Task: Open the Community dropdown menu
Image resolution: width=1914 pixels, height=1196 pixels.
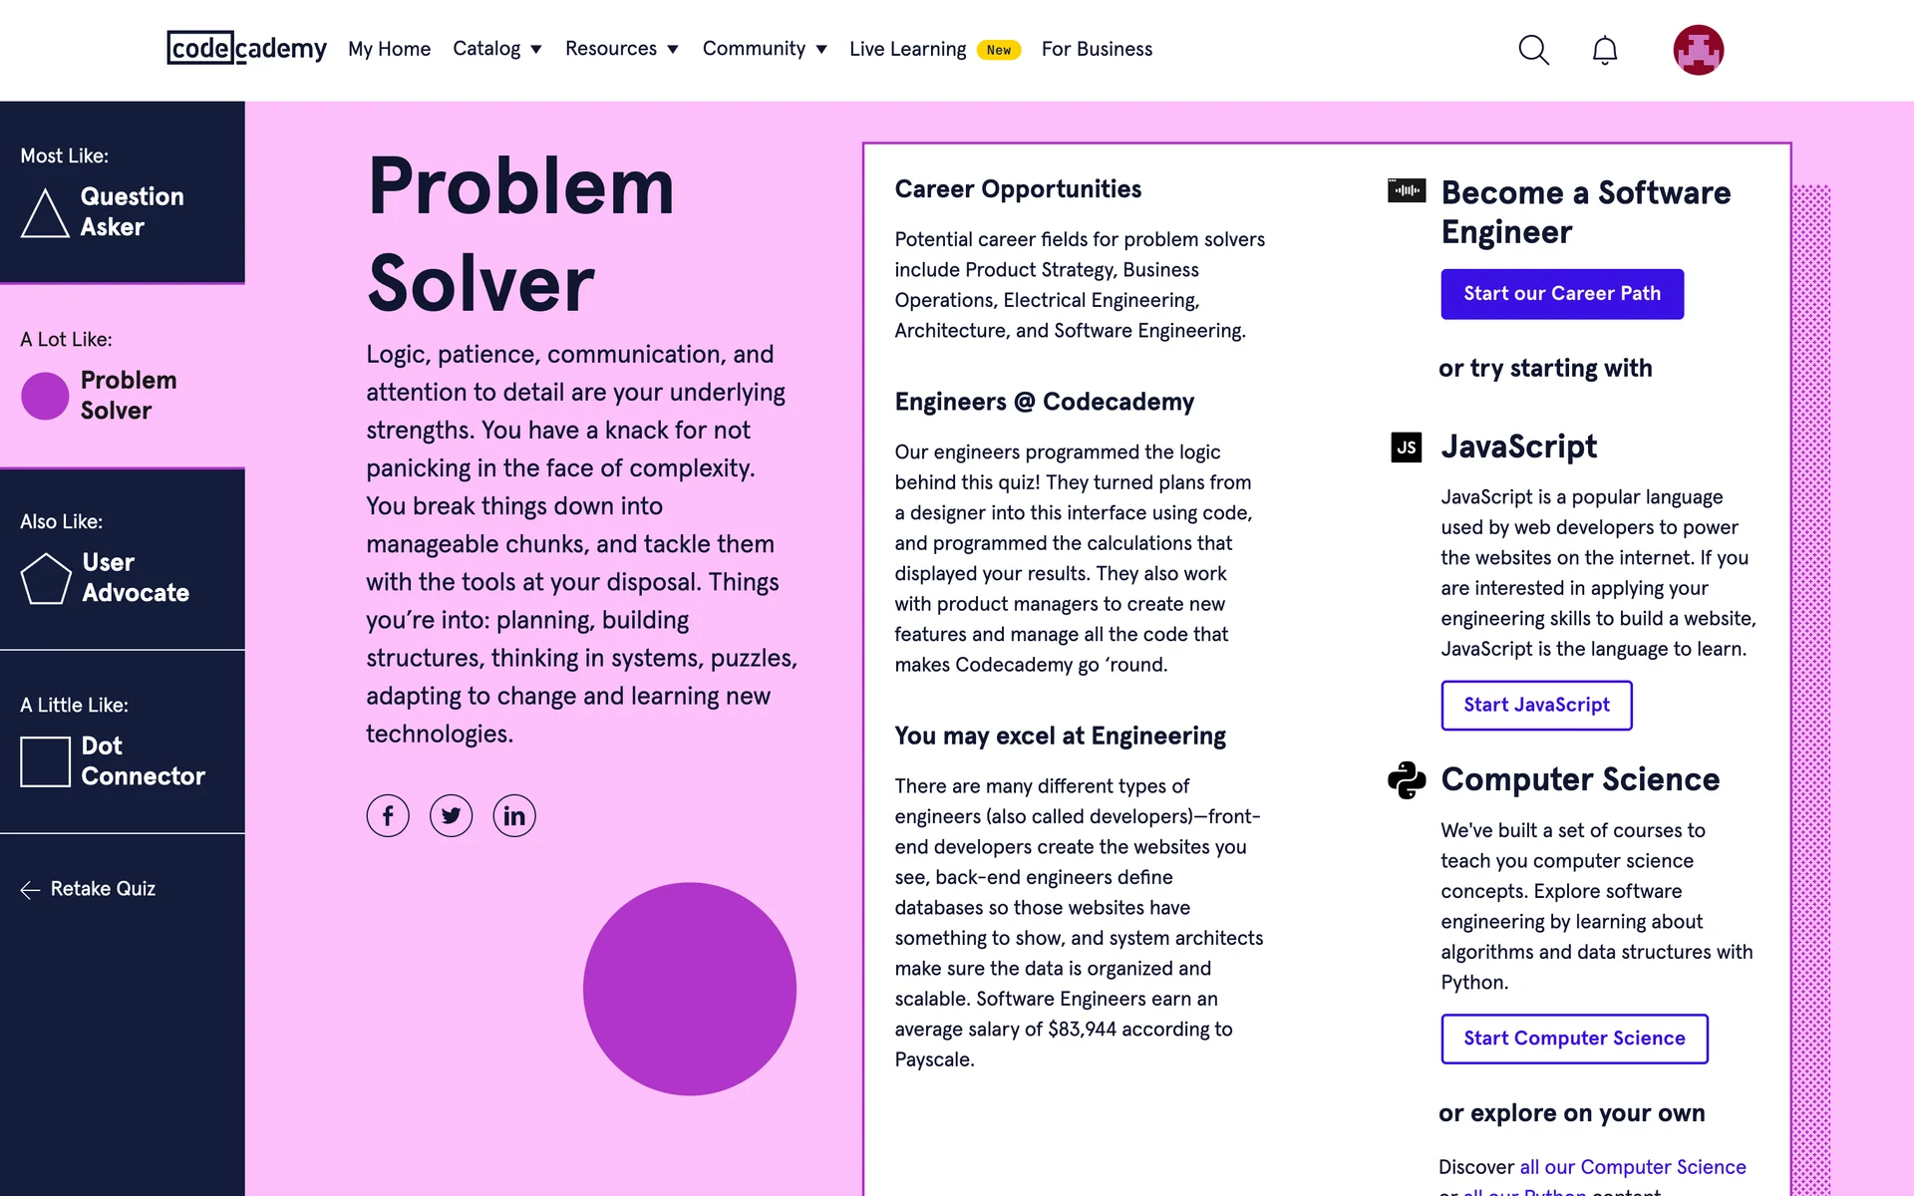Action: point(764,49)
